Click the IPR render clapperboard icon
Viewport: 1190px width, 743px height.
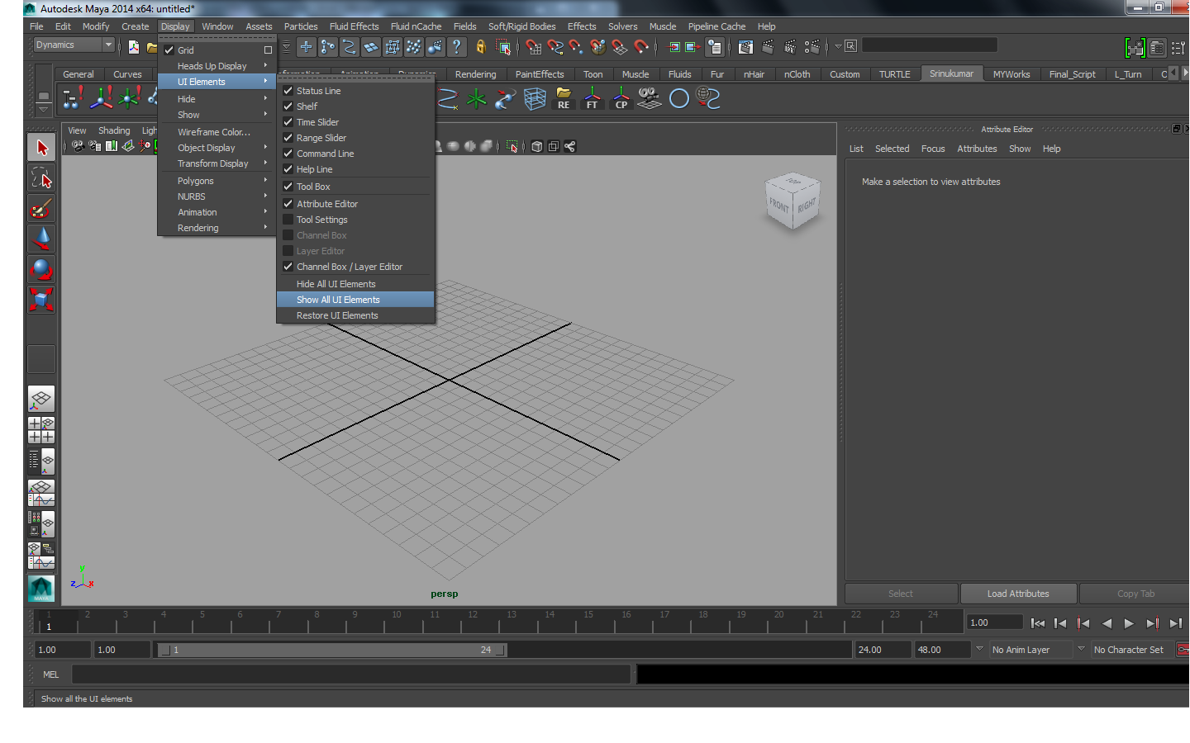(x=790, y=47)
